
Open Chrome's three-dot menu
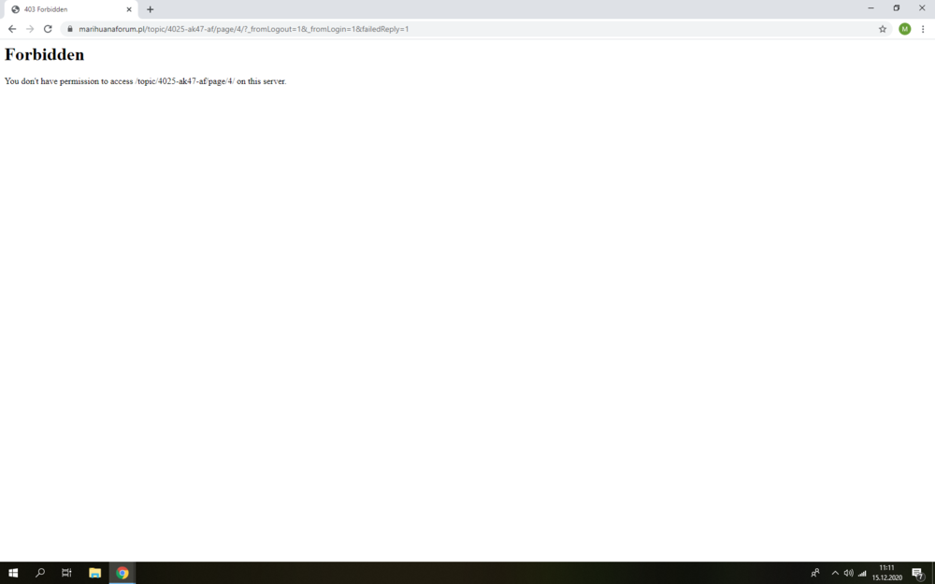(x=923, y=29)
